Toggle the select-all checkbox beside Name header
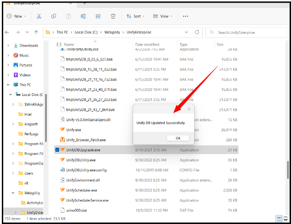The image size is (291, 224). (58, 44)
